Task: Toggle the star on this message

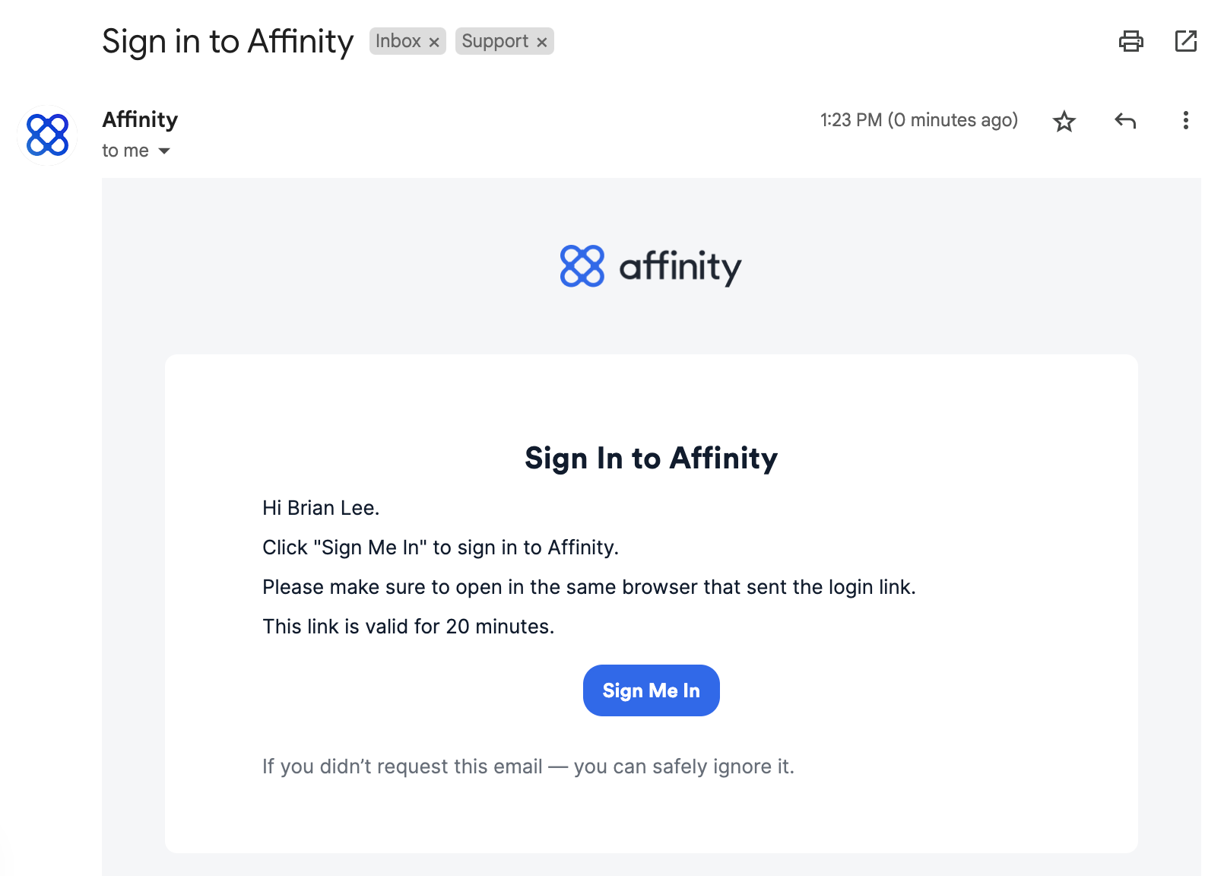Action: click(1064, 120)
